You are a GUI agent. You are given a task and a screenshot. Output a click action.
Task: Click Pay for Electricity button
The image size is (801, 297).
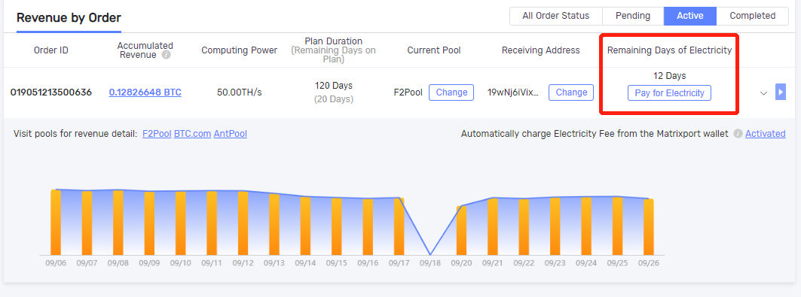[x=669, y=93]
